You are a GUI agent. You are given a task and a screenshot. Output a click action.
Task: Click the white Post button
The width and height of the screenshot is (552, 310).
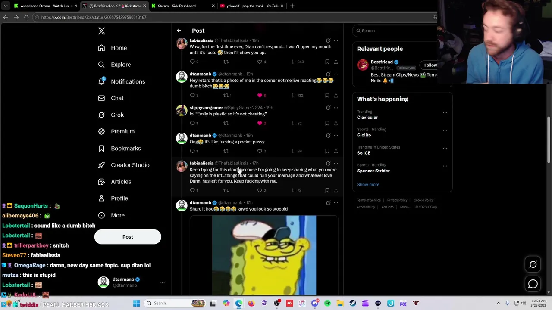pos(128,237)
